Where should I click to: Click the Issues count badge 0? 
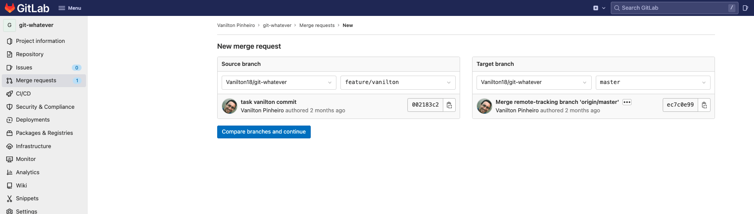click(x=77, y=68)
